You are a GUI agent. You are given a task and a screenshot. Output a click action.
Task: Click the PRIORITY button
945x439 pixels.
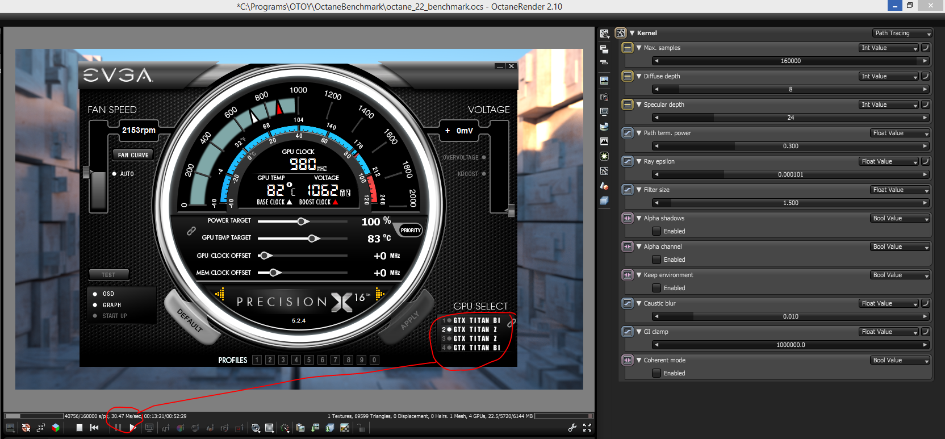(411, 230)
